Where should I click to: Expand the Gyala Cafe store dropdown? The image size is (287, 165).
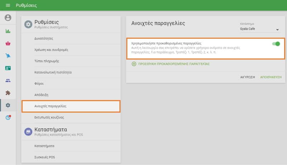[260, 29]
